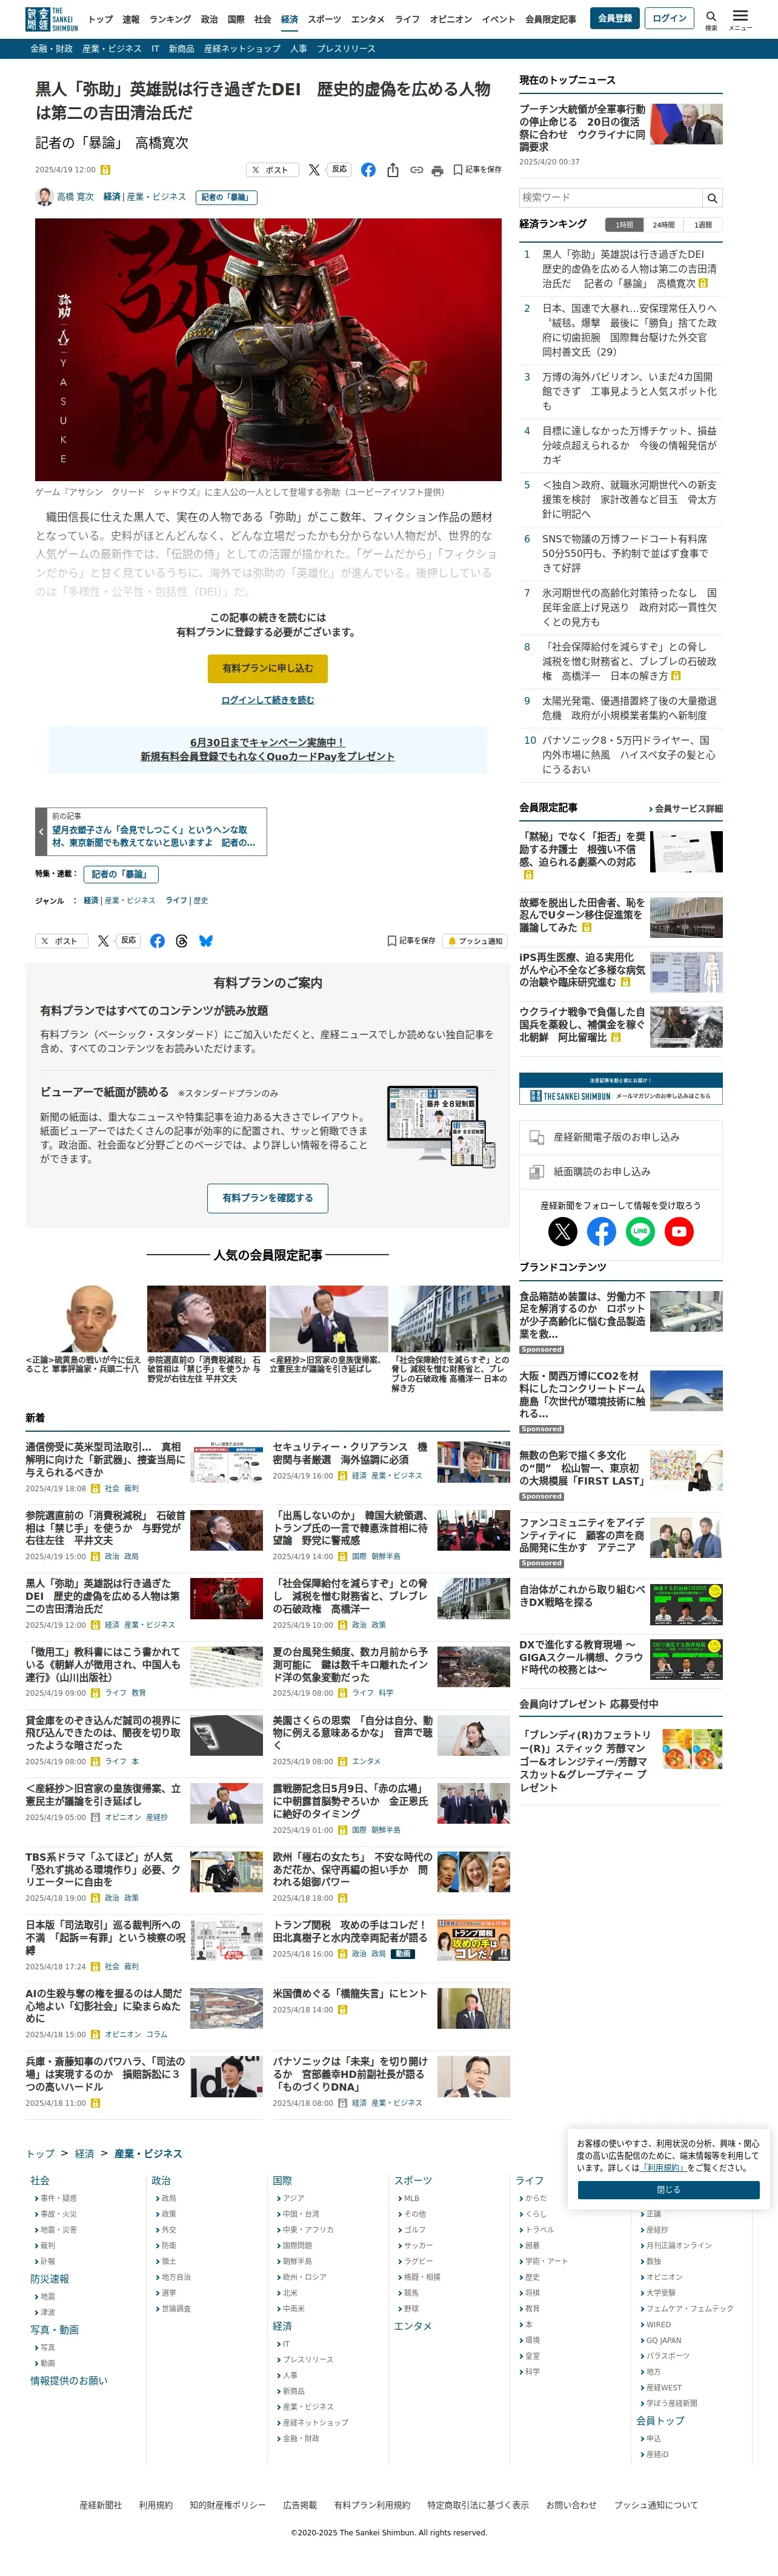Save article with 記事を保存 bookmark at top
The height and width of the screenshot is (2576, 778).
point(479,170)
